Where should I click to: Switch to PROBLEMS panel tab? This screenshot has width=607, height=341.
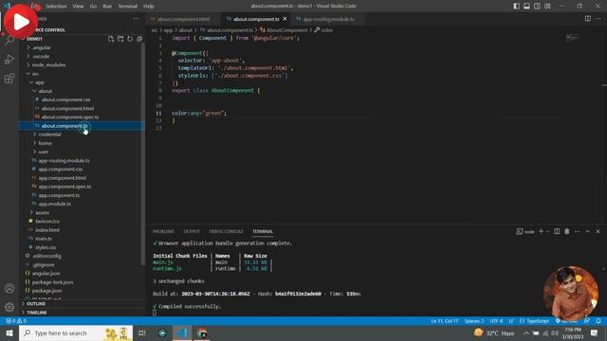click(x=163, y=231)
